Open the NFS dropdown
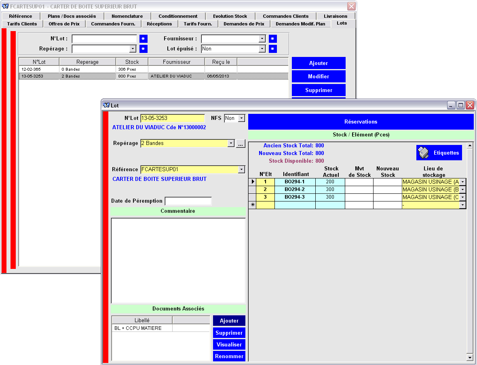Image resolution: width=477 pixels, height=365 pixels. [241, 118]
